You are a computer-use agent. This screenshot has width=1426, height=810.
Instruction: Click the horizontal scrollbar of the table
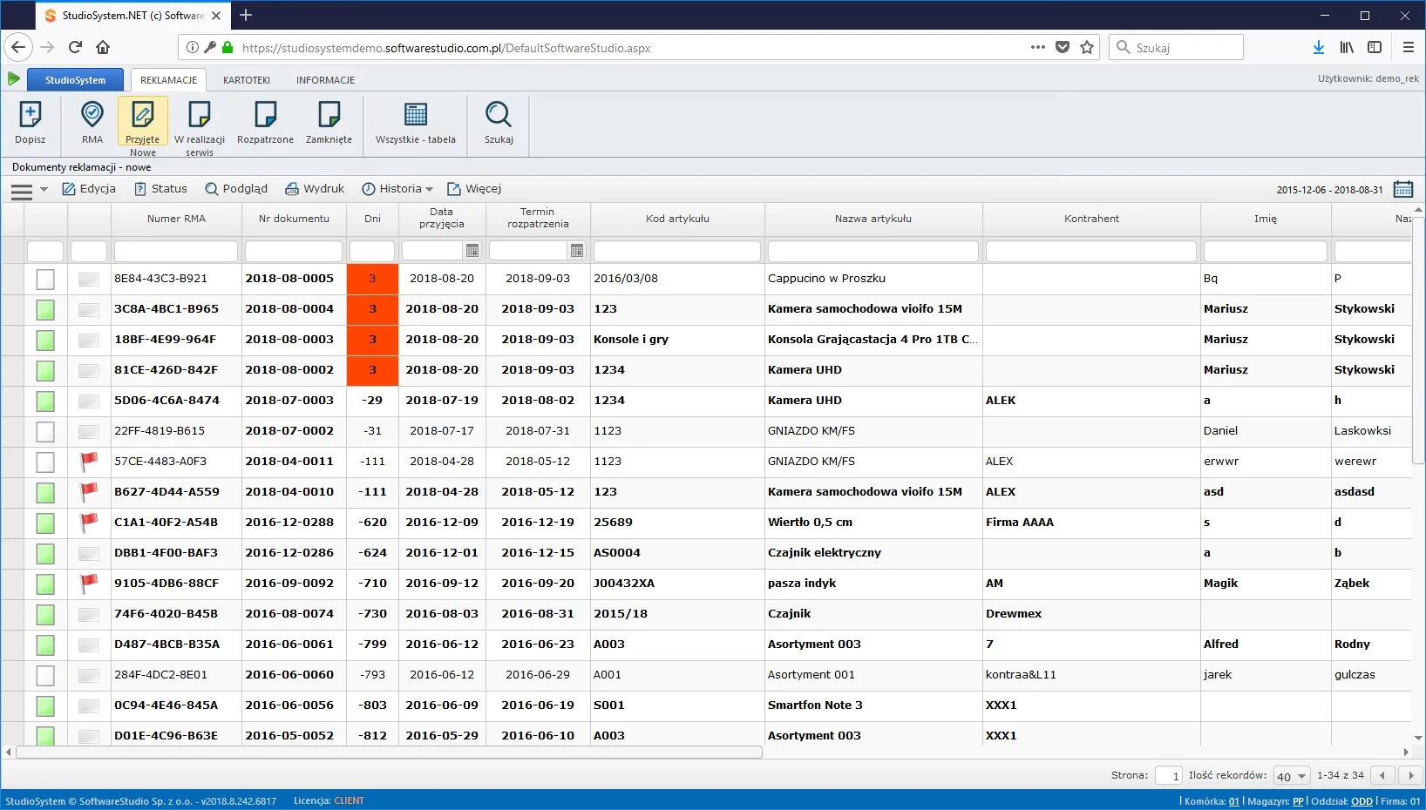tap(389, 753)
